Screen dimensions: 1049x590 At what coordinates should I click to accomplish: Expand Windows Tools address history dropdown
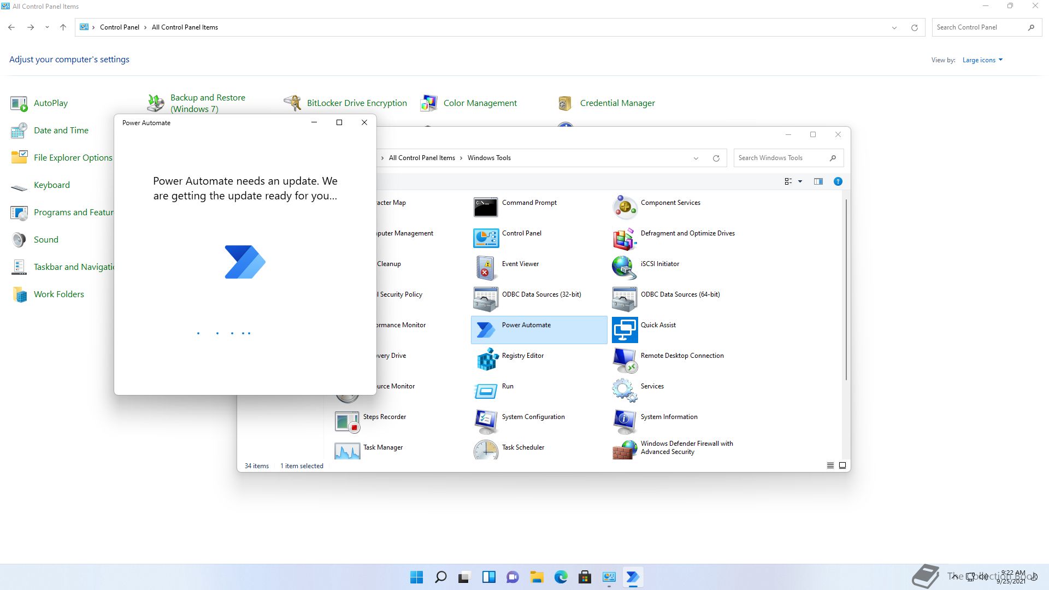(696, 158)
